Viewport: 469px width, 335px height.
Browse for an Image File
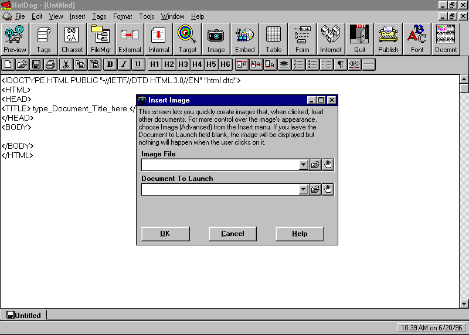315,165
